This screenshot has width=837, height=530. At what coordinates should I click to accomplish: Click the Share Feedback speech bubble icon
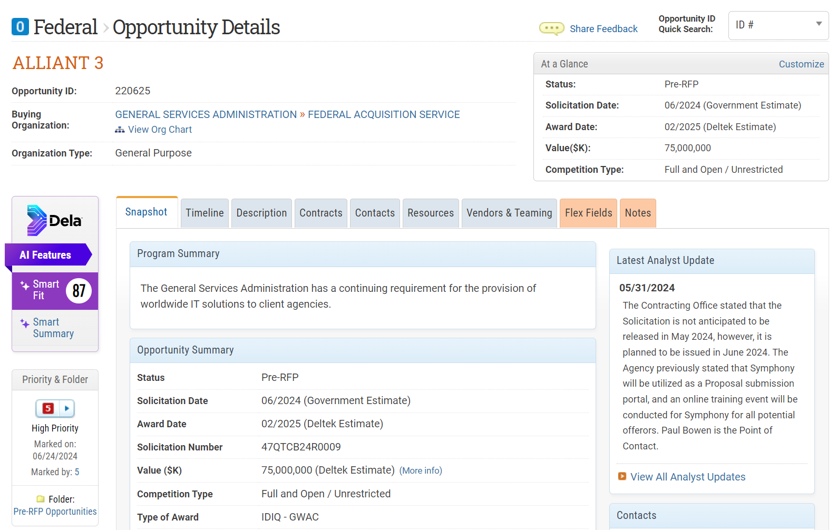pyautogui.click(x=551, y=28)
